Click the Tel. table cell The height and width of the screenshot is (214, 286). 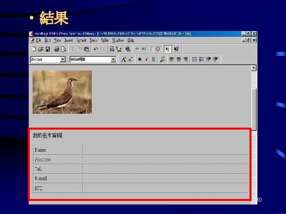58,169
